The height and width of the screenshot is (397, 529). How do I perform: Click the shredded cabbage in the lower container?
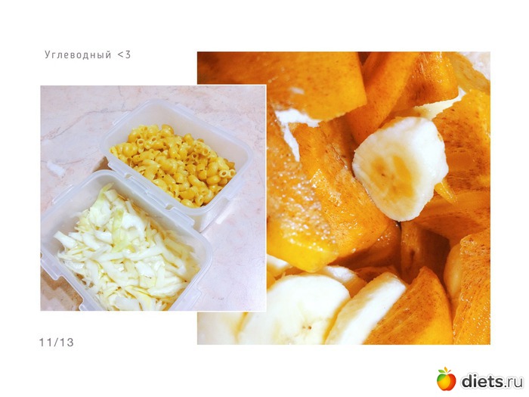coord(125,250)
